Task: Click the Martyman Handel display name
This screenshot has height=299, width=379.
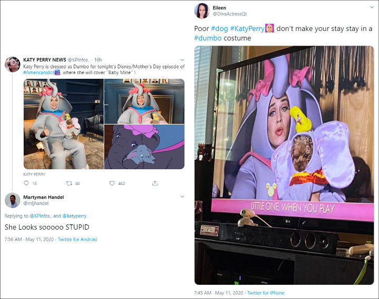Action: [x=44, y=197]
